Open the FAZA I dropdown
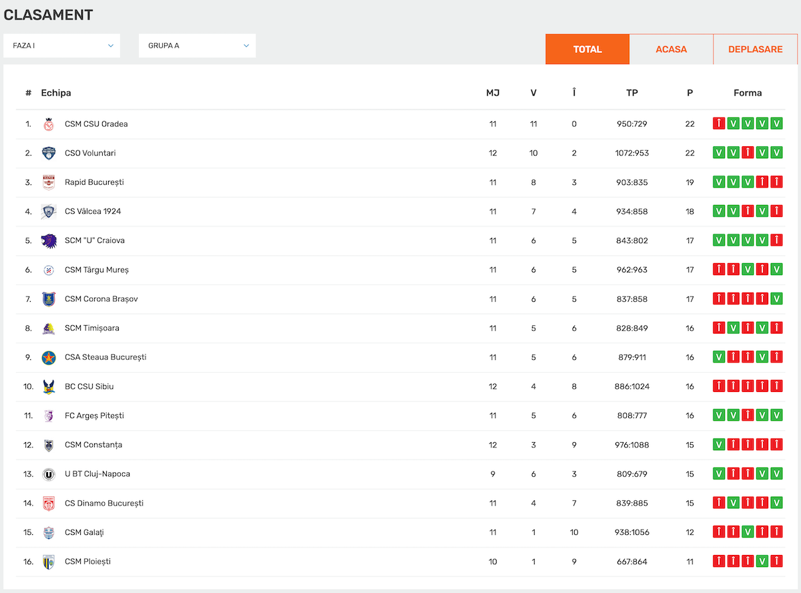This screenshot has height=593, width=801. click(x=62, y=46)
